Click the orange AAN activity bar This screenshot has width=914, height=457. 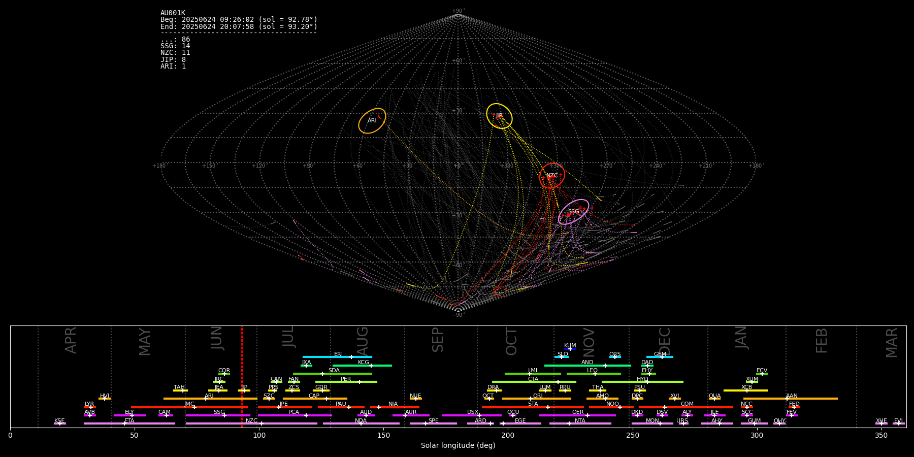(791, 399)
